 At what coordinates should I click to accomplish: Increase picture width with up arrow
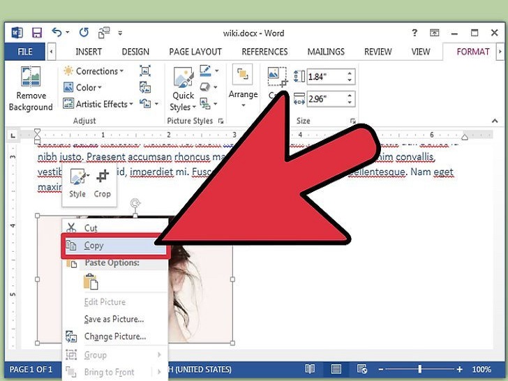[350, 95]
